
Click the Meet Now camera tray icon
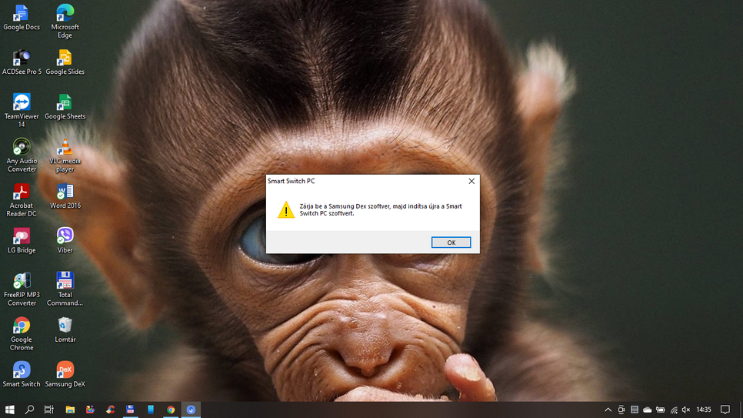pos(621,410)
